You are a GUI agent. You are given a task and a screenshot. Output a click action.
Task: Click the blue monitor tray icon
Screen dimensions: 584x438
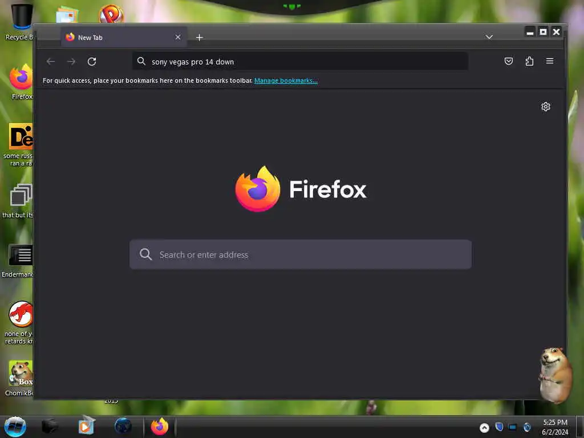coord(513,427)
